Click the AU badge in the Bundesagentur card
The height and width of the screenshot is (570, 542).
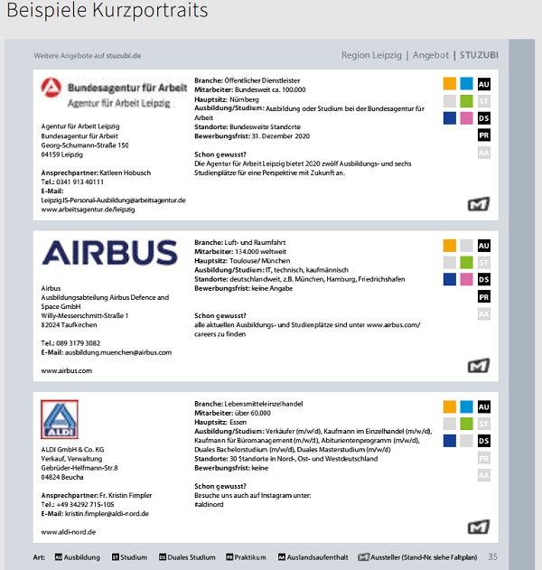pyautogui.click(x=484, y=84)
